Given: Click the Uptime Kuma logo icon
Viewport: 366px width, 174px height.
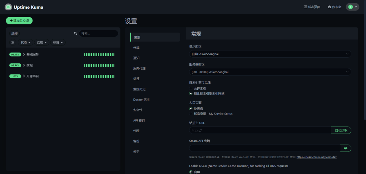Looking at the screenshot, I should click(8, 7).
